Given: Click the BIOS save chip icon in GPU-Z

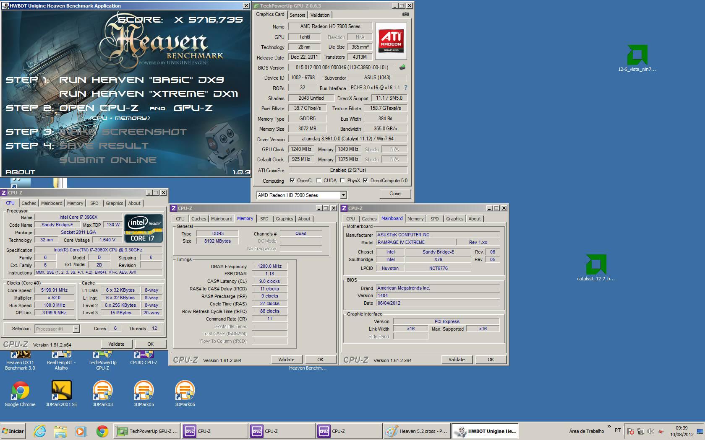Looking at the screenshot, I should coord(402,67).
